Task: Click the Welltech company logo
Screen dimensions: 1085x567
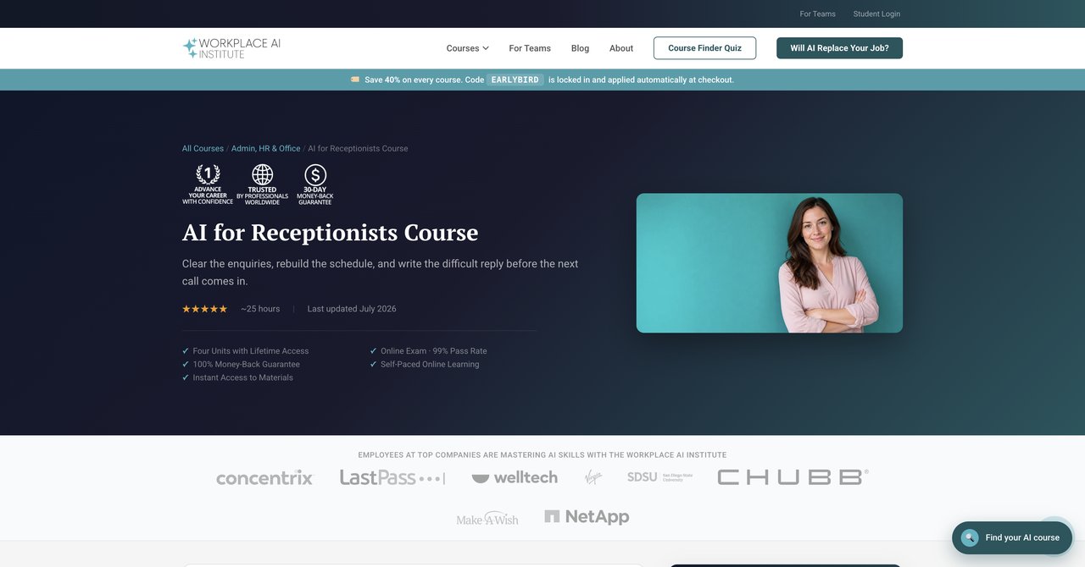Action: 515,477
